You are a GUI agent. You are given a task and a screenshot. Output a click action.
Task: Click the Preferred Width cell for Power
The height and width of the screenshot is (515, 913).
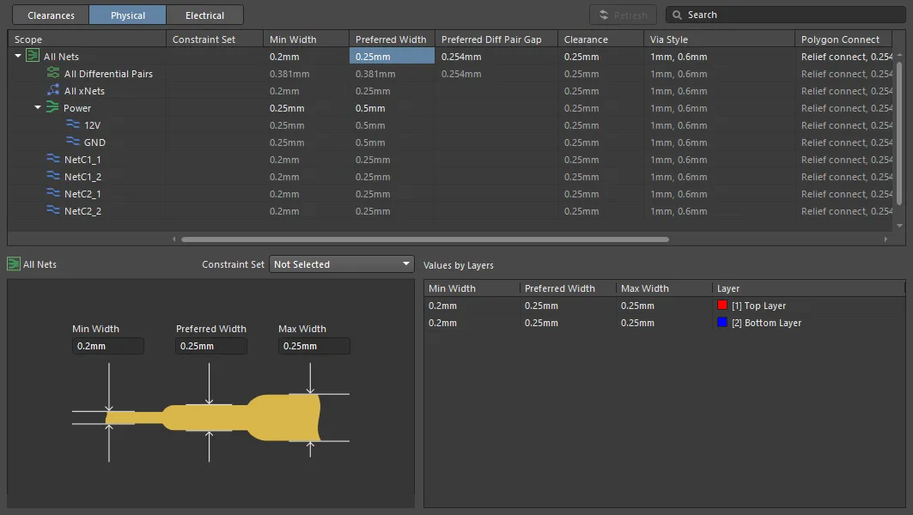(x=392, y=108)
